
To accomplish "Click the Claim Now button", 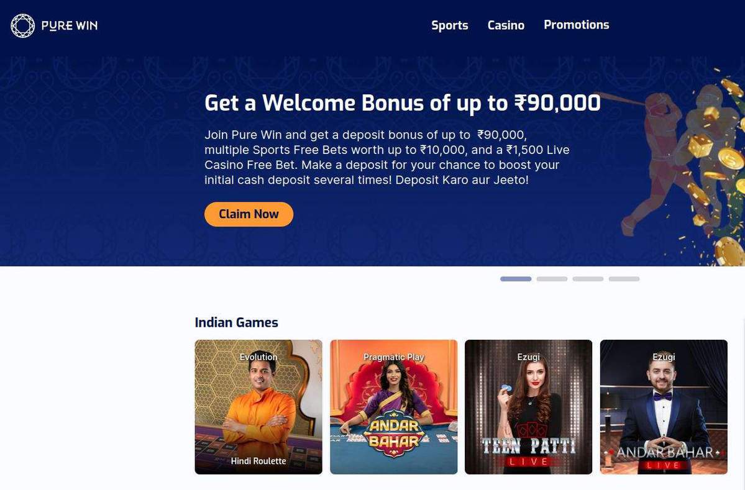I will coord(249,214).
